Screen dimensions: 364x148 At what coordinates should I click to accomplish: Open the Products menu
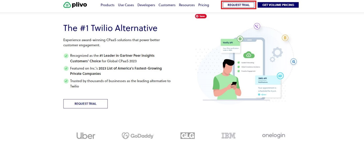[x=107, y=5]
